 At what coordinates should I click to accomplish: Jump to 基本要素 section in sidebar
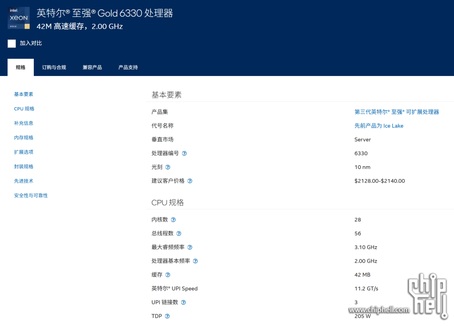pos(24,94)
